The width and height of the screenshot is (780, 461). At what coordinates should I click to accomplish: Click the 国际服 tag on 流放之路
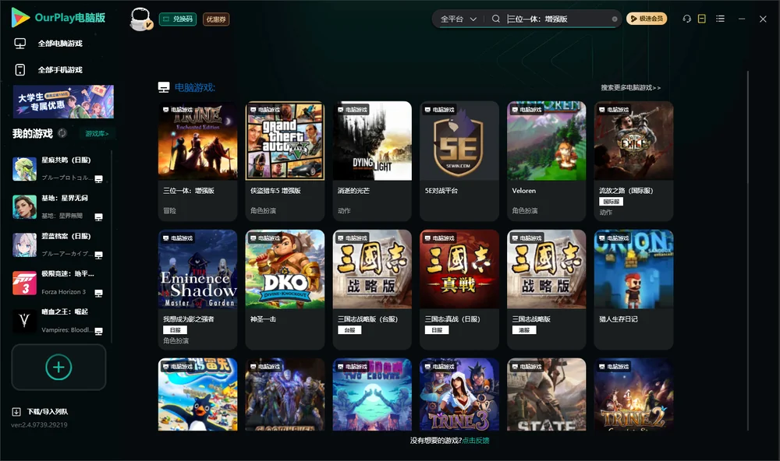pos(611,201)
